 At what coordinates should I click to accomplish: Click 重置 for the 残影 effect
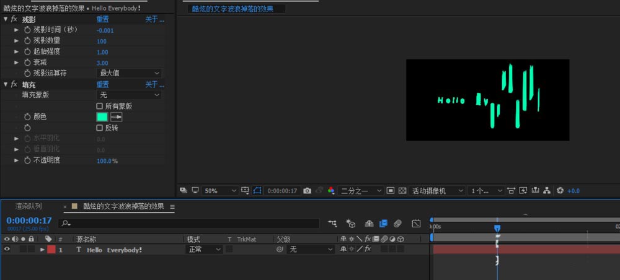click(x=102, y=19)
